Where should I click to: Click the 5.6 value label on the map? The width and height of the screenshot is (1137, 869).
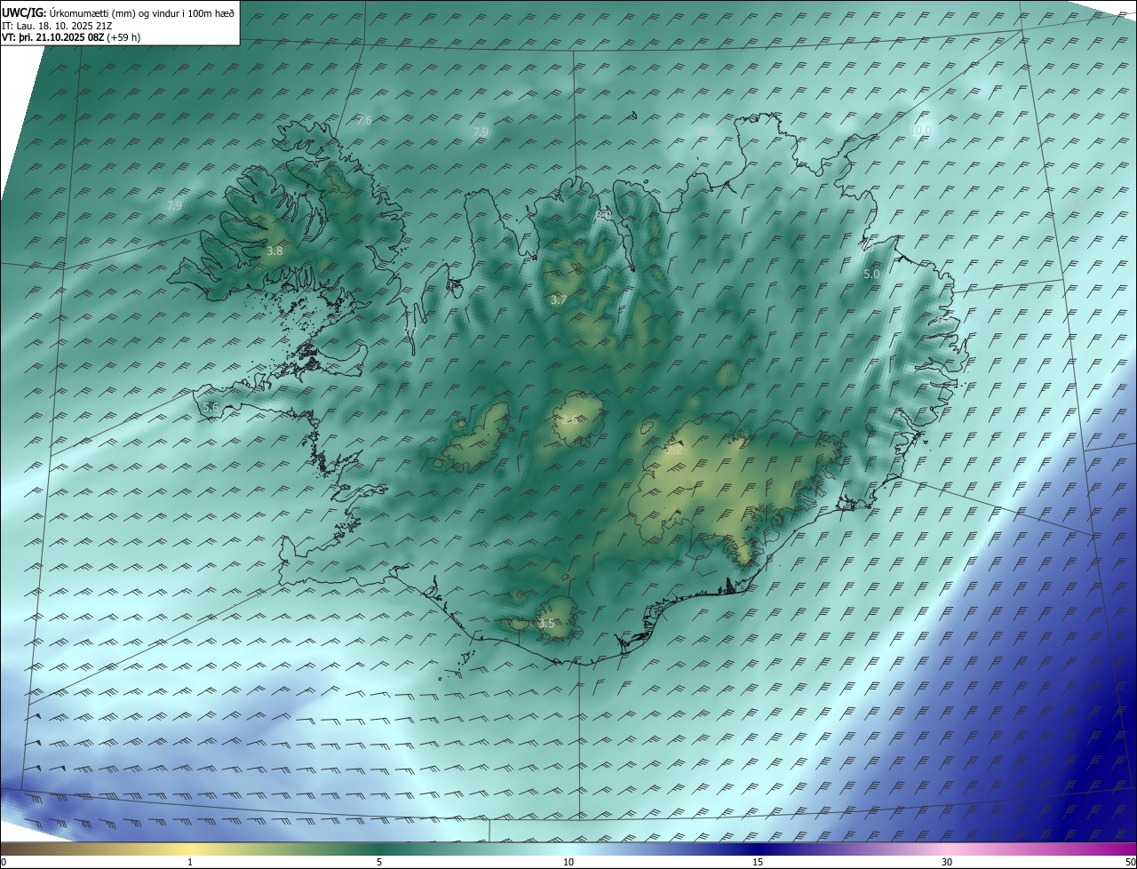tap(211, 407)
